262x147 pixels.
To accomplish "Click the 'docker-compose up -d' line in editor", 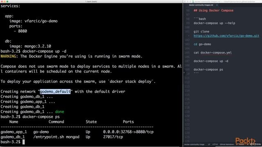I will pyautogui.click(x=211, y=61).
